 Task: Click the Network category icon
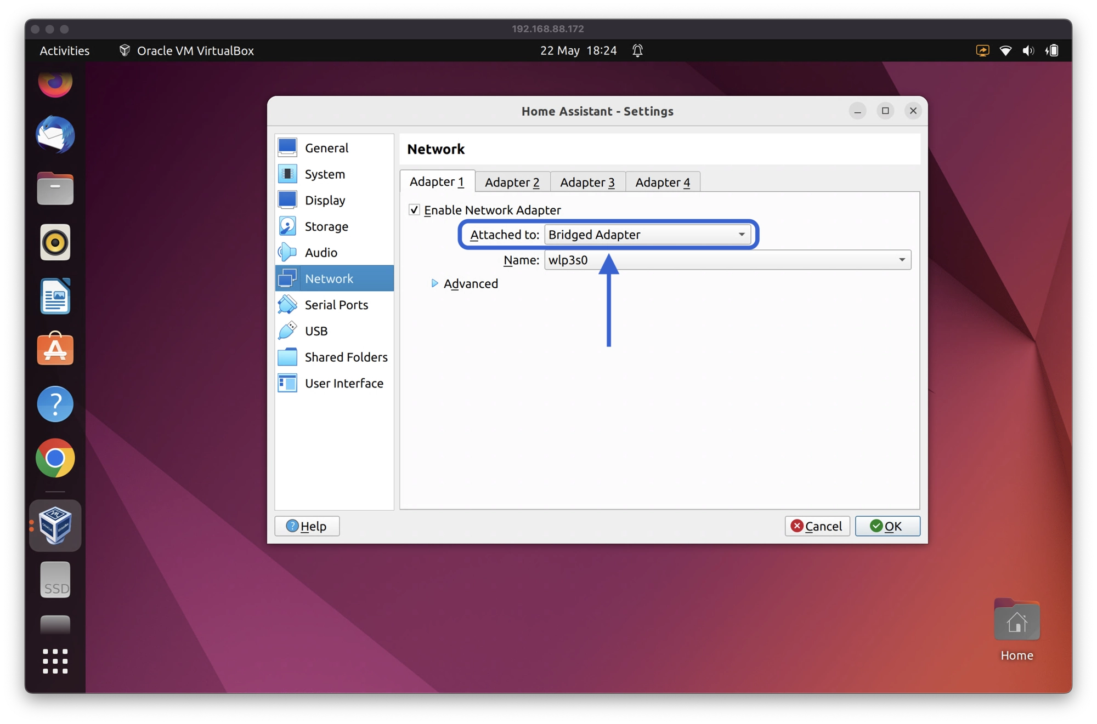(287, 278)
